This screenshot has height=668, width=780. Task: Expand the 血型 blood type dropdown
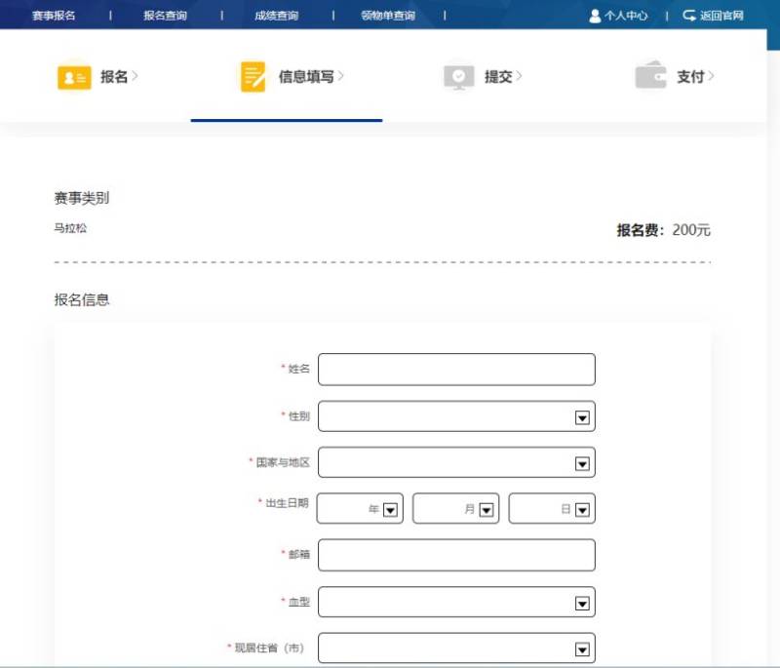tap(581, 602)
